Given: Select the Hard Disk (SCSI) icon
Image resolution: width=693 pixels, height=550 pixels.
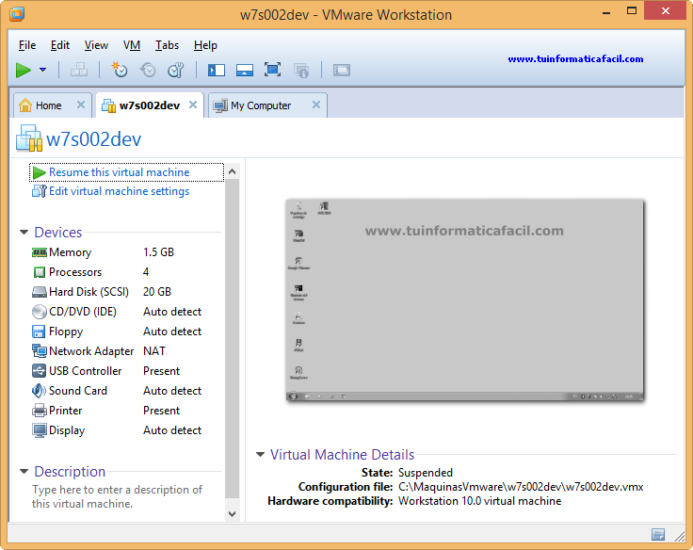Looking at the screenshot, I should [40, 292].
